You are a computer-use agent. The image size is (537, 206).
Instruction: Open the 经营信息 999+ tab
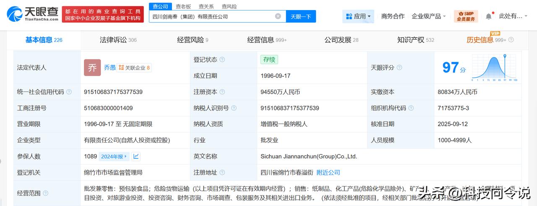(x=267, y=40)
